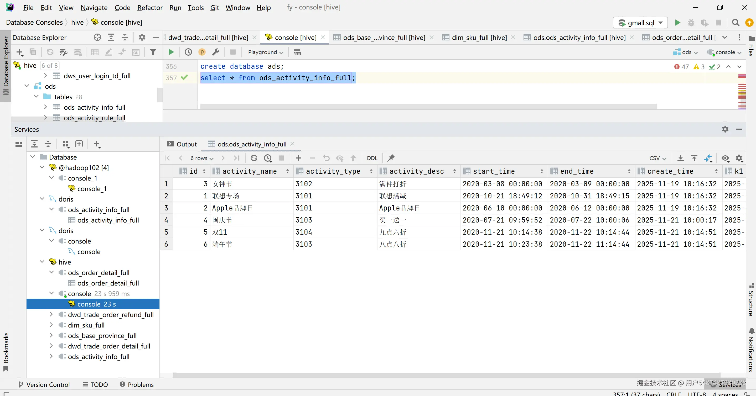Click the Filter icon in Database Explorer
The height and width of the screenshot is (396, 756).
153,52
